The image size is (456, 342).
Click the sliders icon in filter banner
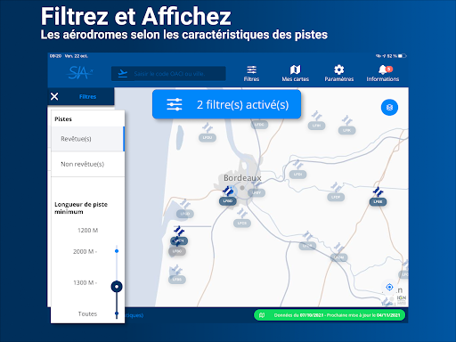point(175,104)
